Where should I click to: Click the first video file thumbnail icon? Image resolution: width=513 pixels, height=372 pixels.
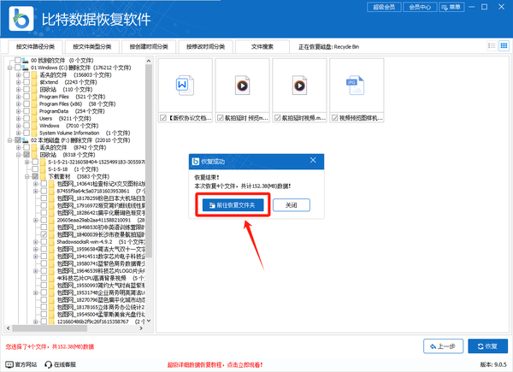[243, 86]
